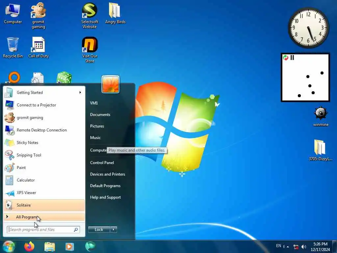Open the Selectsoft Website shortcut
Screen dimensions: 337x253
click(90, 15)
